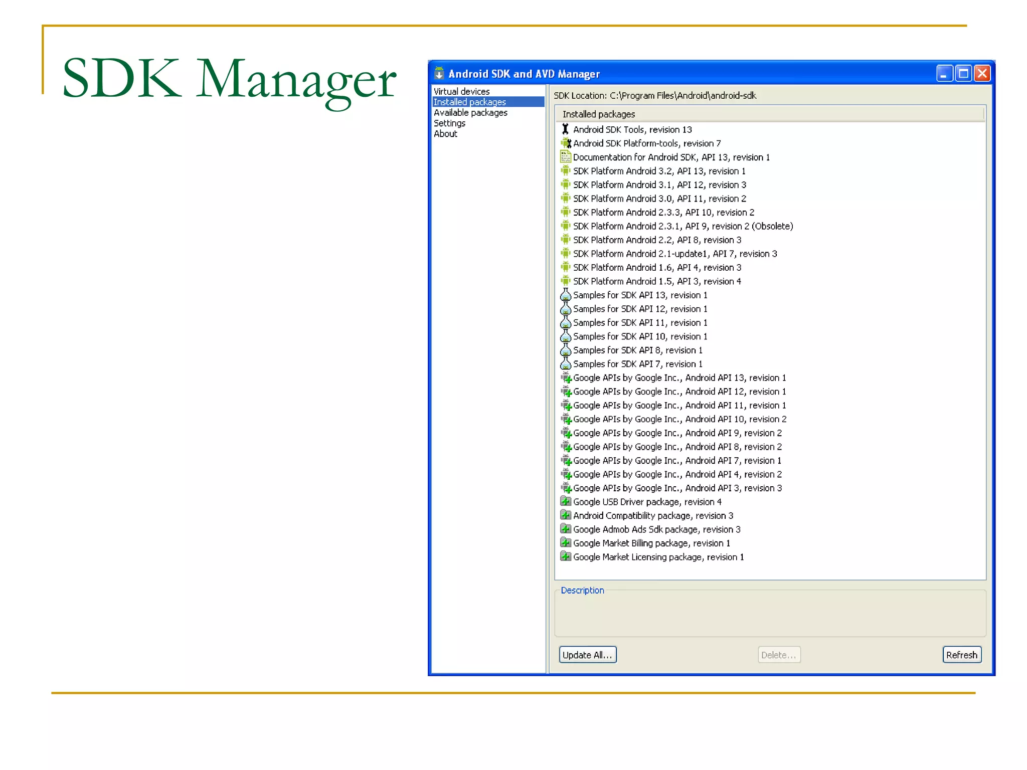Image resolution: width=1027 pixels, height=770 pixels.
Task: Open the About page in sidebar
Action: (x=445, y=134)
